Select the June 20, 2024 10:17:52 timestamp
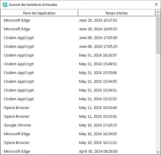Screen dimensions: 161x155 tap(98, 20)
